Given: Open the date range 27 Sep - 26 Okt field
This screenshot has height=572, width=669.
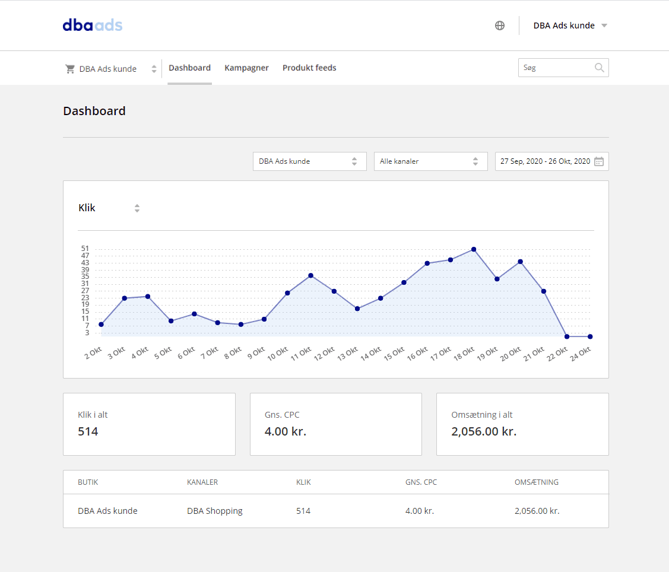Looking at the screenshot, I should 551,161.
